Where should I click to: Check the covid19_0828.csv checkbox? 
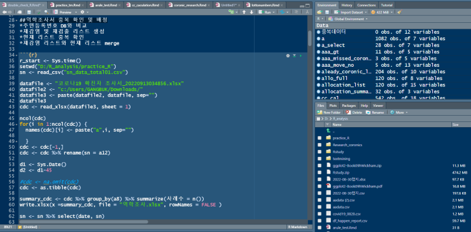click(x=320, y=214)
